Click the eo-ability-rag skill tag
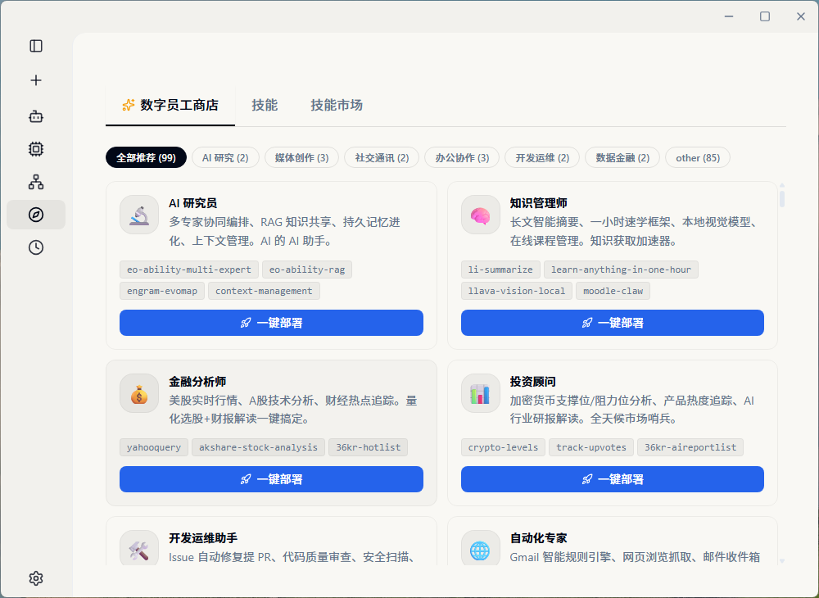This screenshot has height=598, width=819. pos(307,270)
